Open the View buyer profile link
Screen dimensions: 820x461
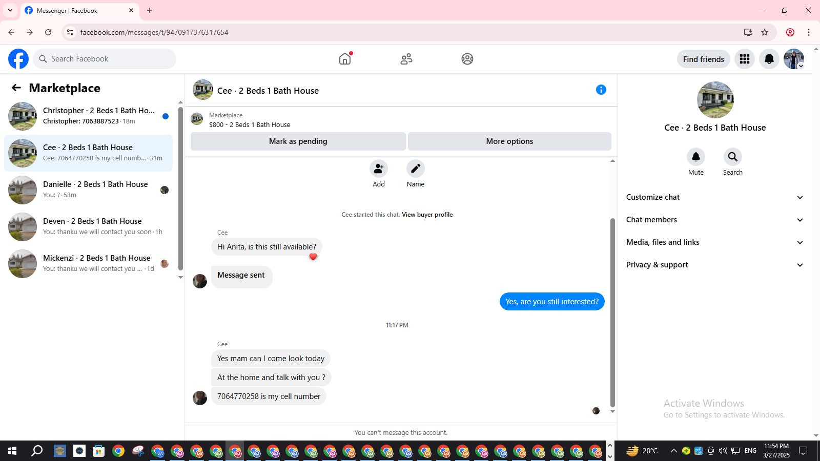click(x=427, y=215)
